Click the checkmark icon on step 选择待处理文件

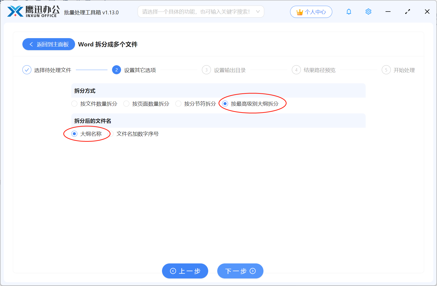point(27,70)
